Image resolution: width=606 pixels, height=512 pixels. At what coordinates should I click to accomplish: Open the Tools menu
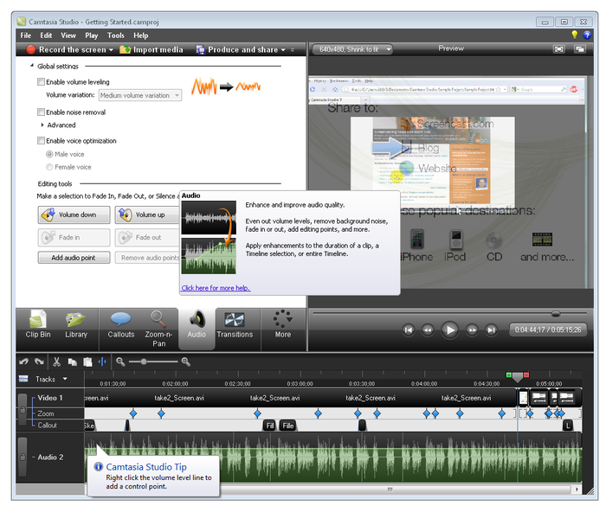tap(115, 35)
